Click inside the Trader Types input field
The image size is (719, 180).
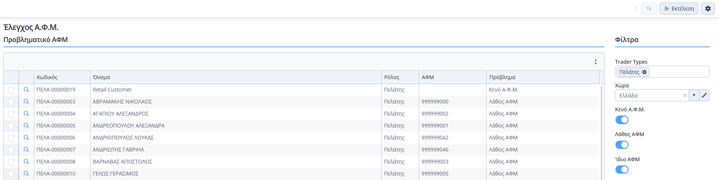tap(678, 72)
